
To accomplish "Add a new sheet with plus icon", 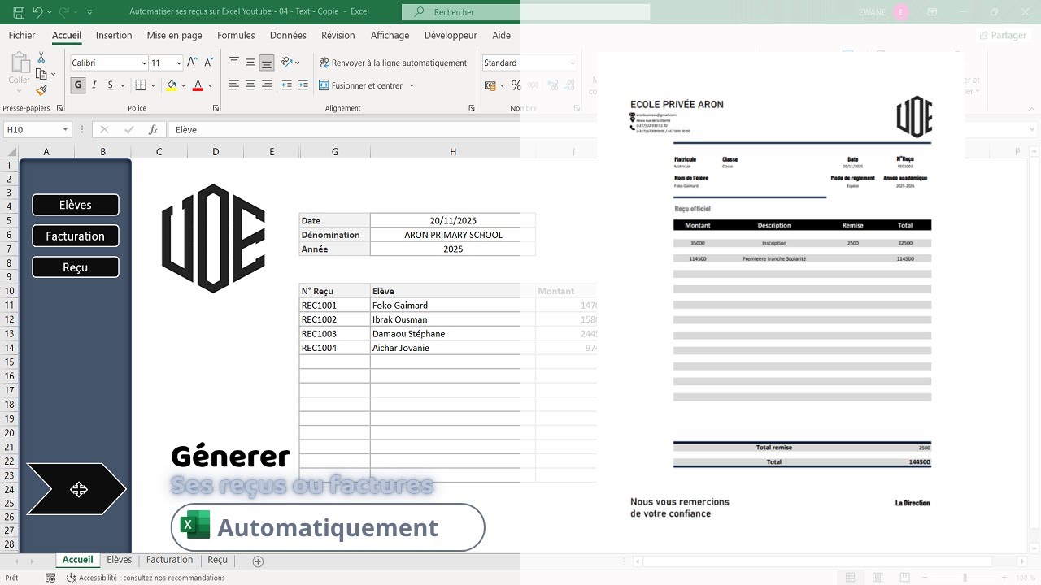I will pyautogui.click(x=258, y=561).
